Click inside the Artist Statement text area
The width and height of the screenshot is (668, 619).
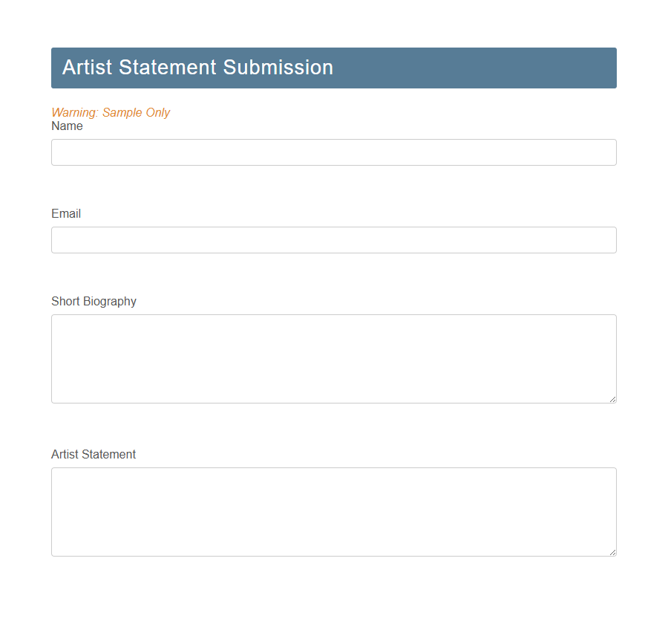click(x=333, y=511)
